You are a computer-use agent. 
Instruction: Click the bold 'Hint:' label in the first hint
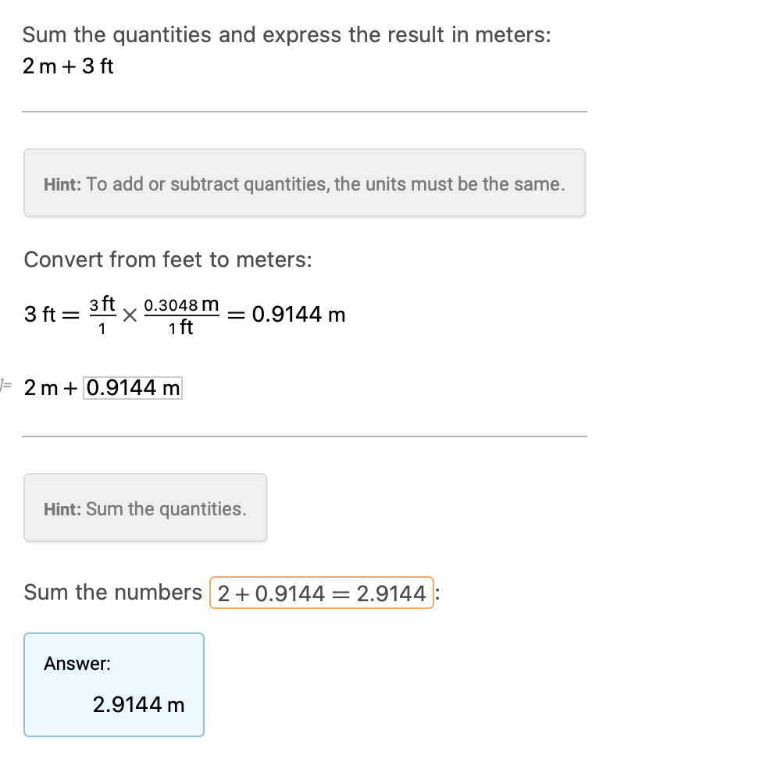pos(62,184)
